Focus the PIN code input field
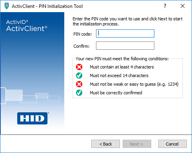The height and width of the screenshot is (153, 192). point(125,34)
